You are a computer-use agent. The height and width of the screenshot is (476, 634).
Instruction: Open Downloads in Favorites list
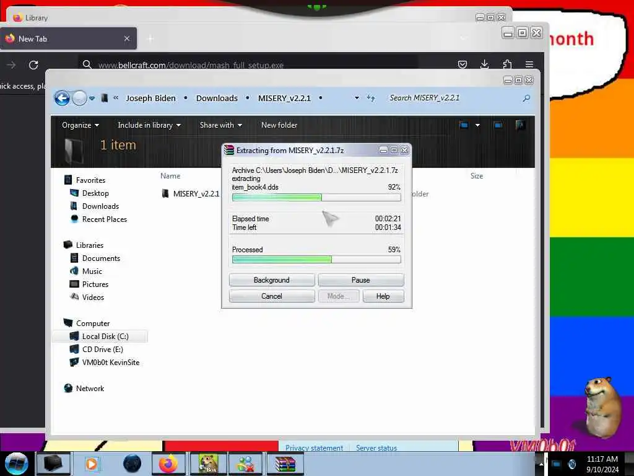(x=101, y=206)
